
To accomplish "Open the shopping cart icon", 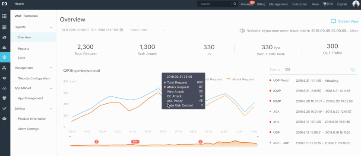I will pyautogui.click(x=325, y=4).
